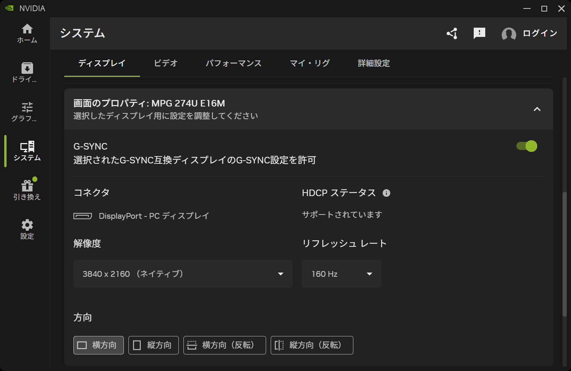This screenshot has width=571, height=371.
Task: Switch to the ビデオ tab
Action: [x=165, y=63]
